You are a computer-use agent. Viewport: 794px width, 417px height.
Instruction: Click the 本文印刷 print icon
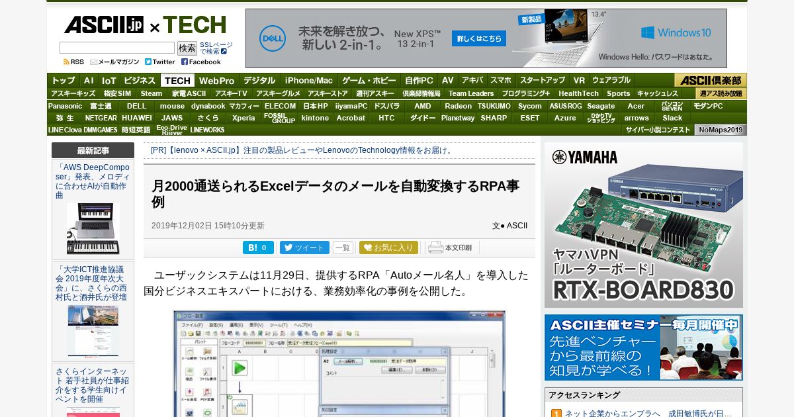[x=450, y=248]
